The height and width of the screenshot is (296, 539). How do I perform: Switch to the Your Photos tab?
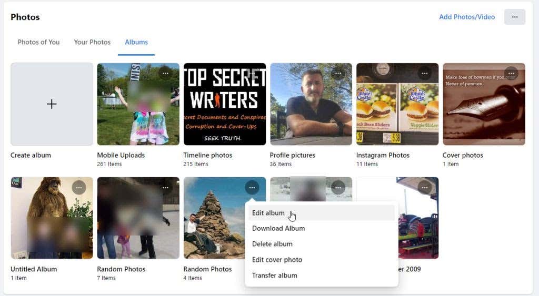point(92,42)
